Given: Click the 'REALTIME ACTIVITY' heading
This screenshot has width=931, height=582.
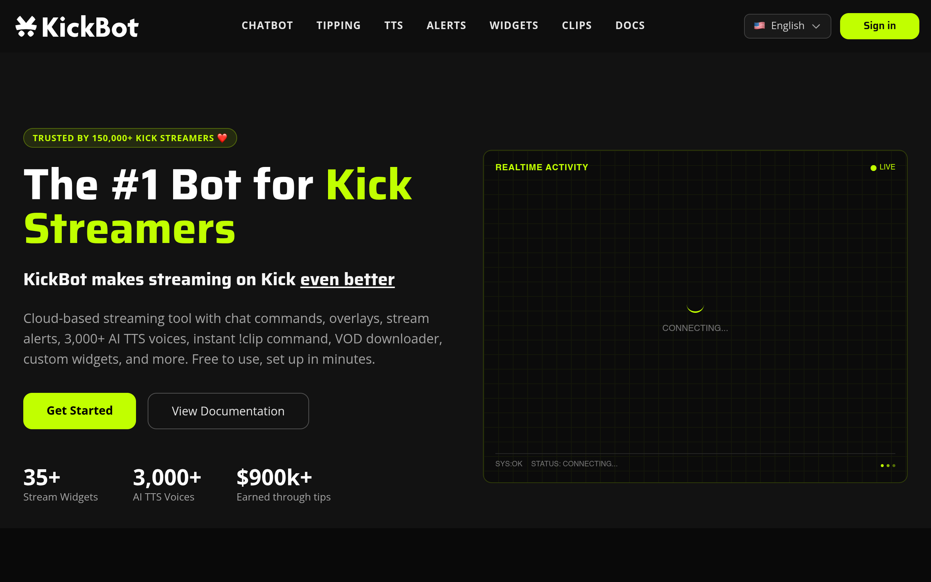Looking at the screenshot, I should (x=542, y=167).
